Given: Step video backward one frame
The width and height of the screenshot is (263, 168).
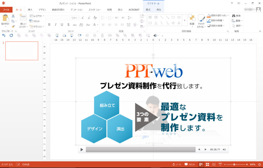Looking at the screenshot, I should click(x=199, y=150).
